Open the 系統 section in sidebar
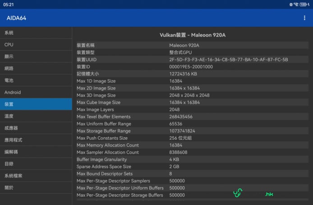Screen dimensions: 313x205 tap(36, 33)
